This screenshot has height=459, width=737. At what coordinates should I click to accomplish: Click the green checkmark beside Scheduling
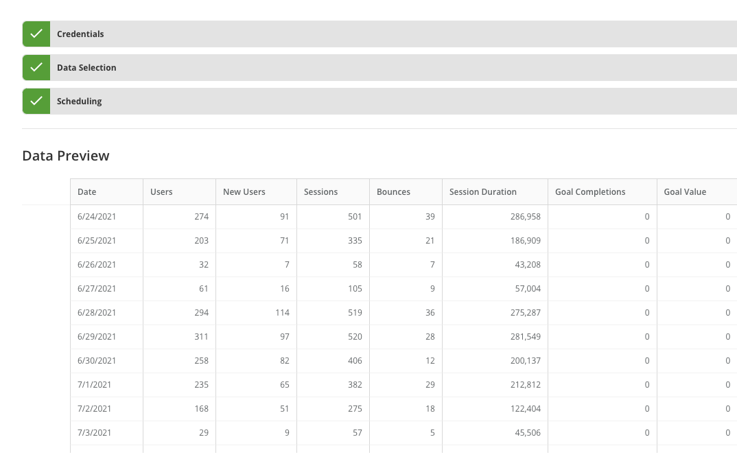click(x=36, y=101)
